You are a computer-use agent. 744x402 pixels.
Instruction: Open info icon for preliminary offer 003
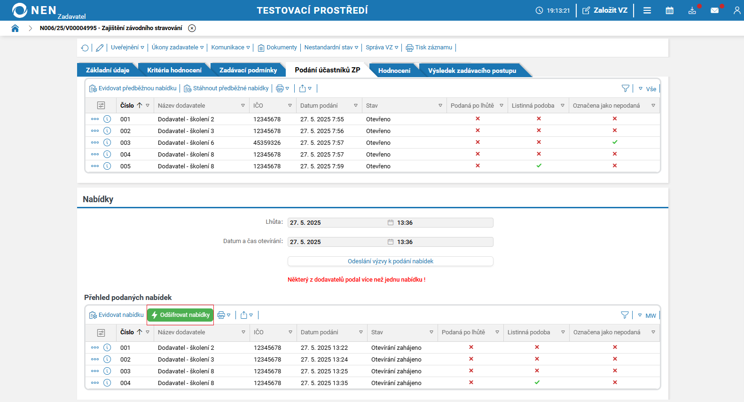[107, 142]
